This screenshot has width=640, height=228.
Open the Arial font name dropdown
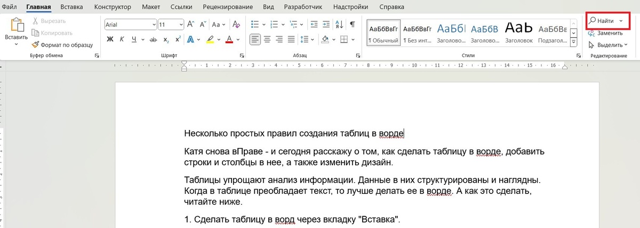[x=154, y=25]
